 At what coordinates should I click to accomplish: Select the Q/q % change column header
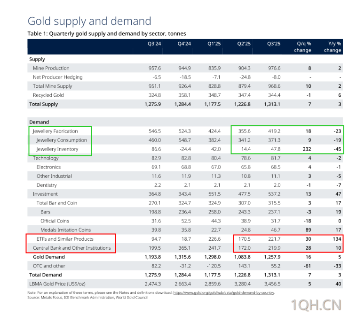pyautogui.click(x=302, y=46)
